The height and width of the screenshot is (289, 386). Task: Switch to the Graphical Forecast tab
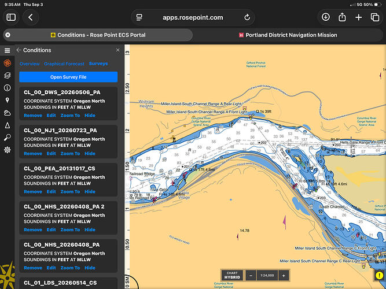(64, 64)
